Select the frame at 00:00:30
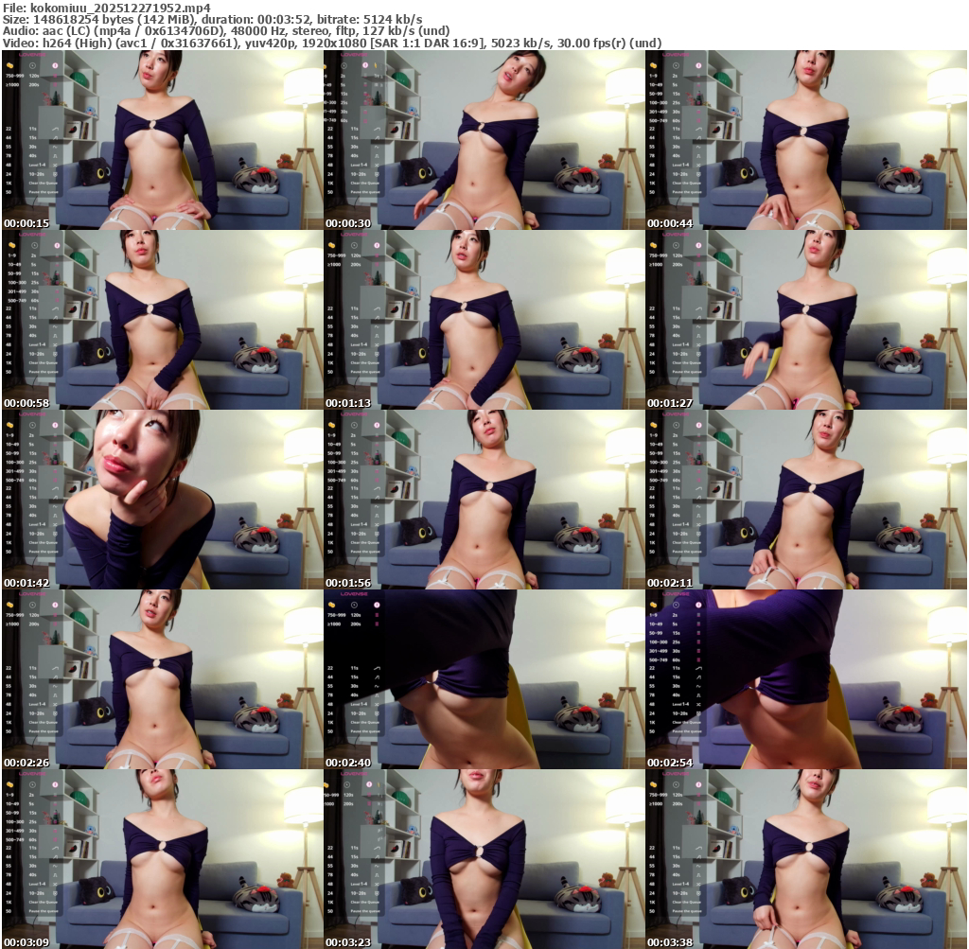This screenshot has width=969, height=949. 484,139
